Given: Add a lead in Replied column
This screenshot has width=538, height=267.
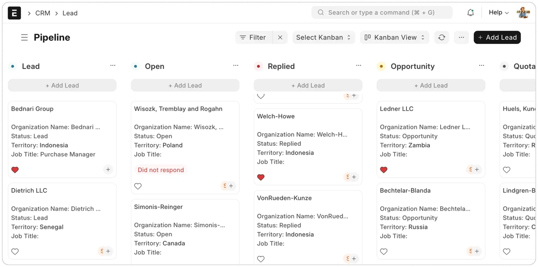Looking at the screenshot, I should point(308,85).
